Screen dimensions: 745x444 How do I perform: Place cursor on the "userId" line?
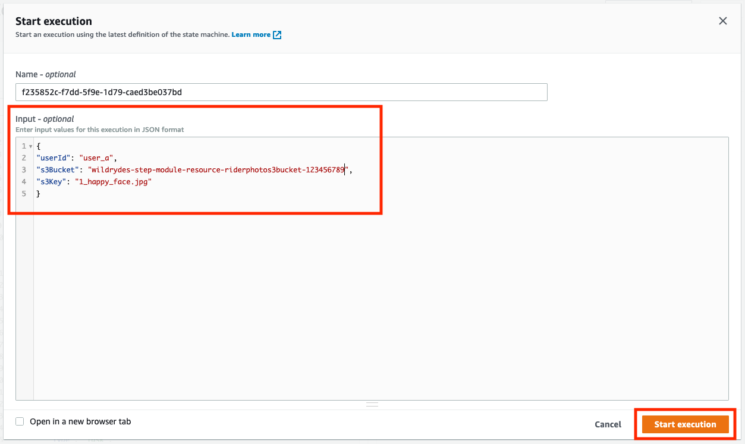77,158
